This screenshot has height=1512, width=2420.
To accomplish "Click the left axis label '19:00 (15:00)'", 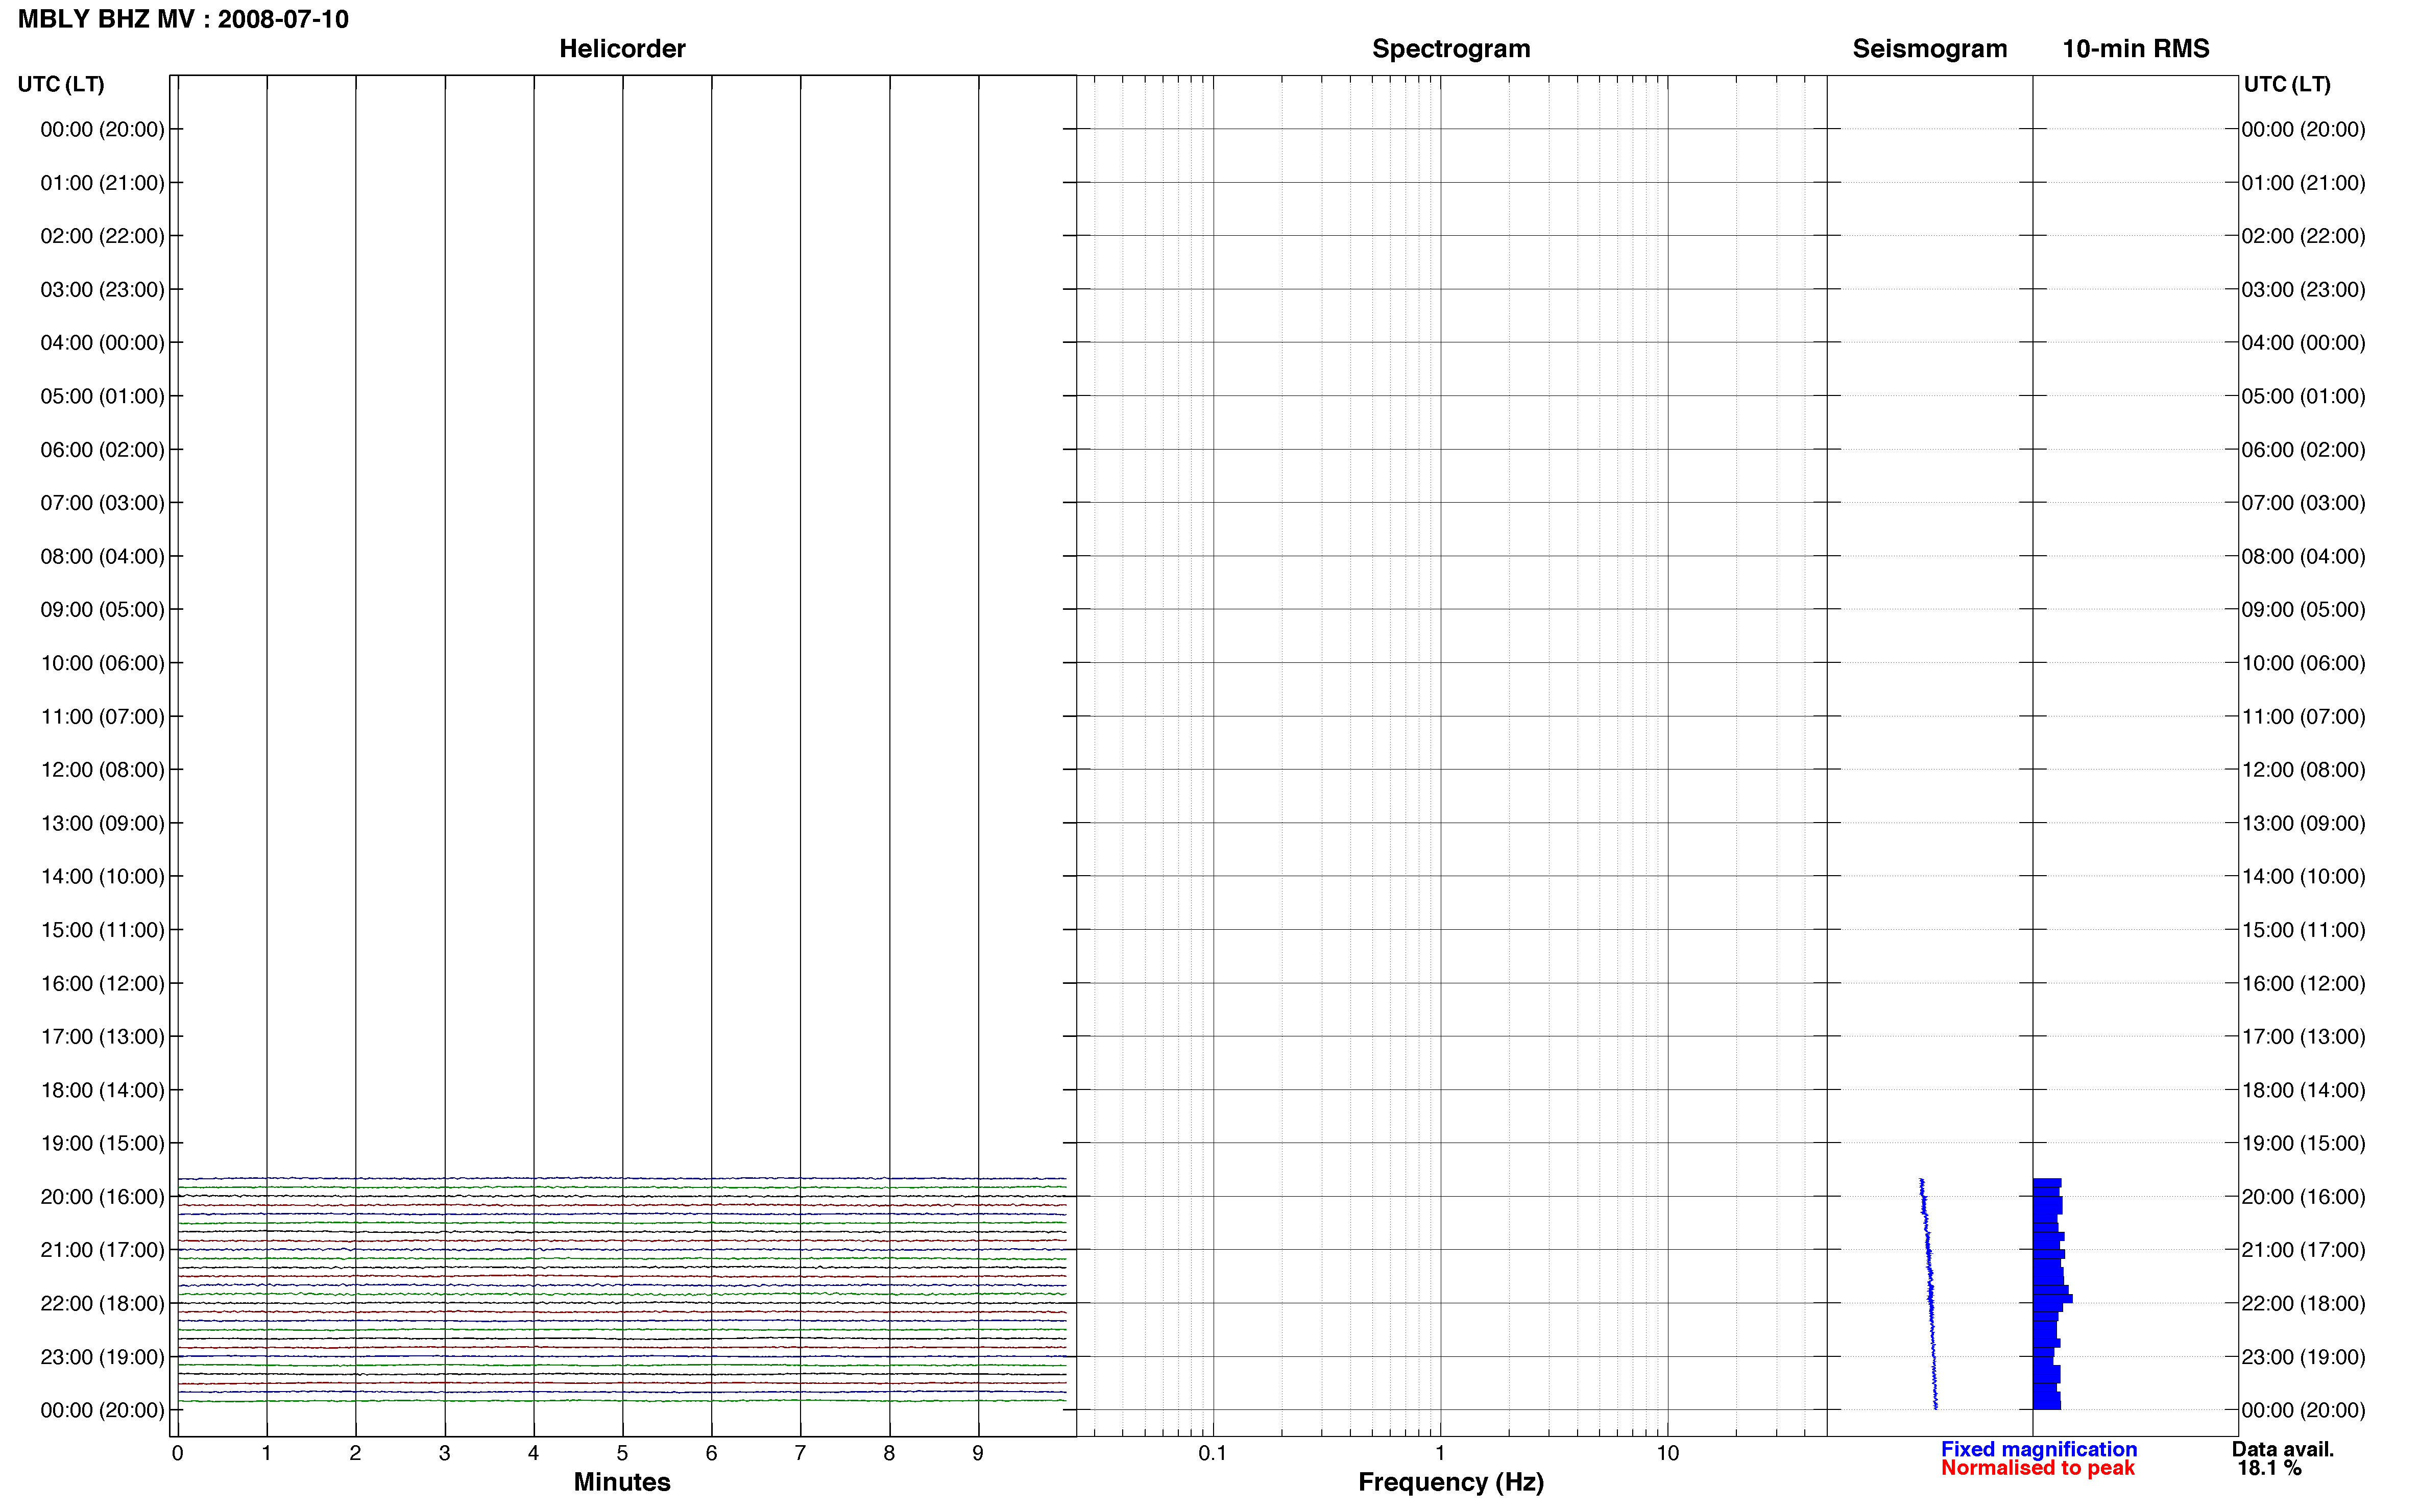I will 102,1143.
